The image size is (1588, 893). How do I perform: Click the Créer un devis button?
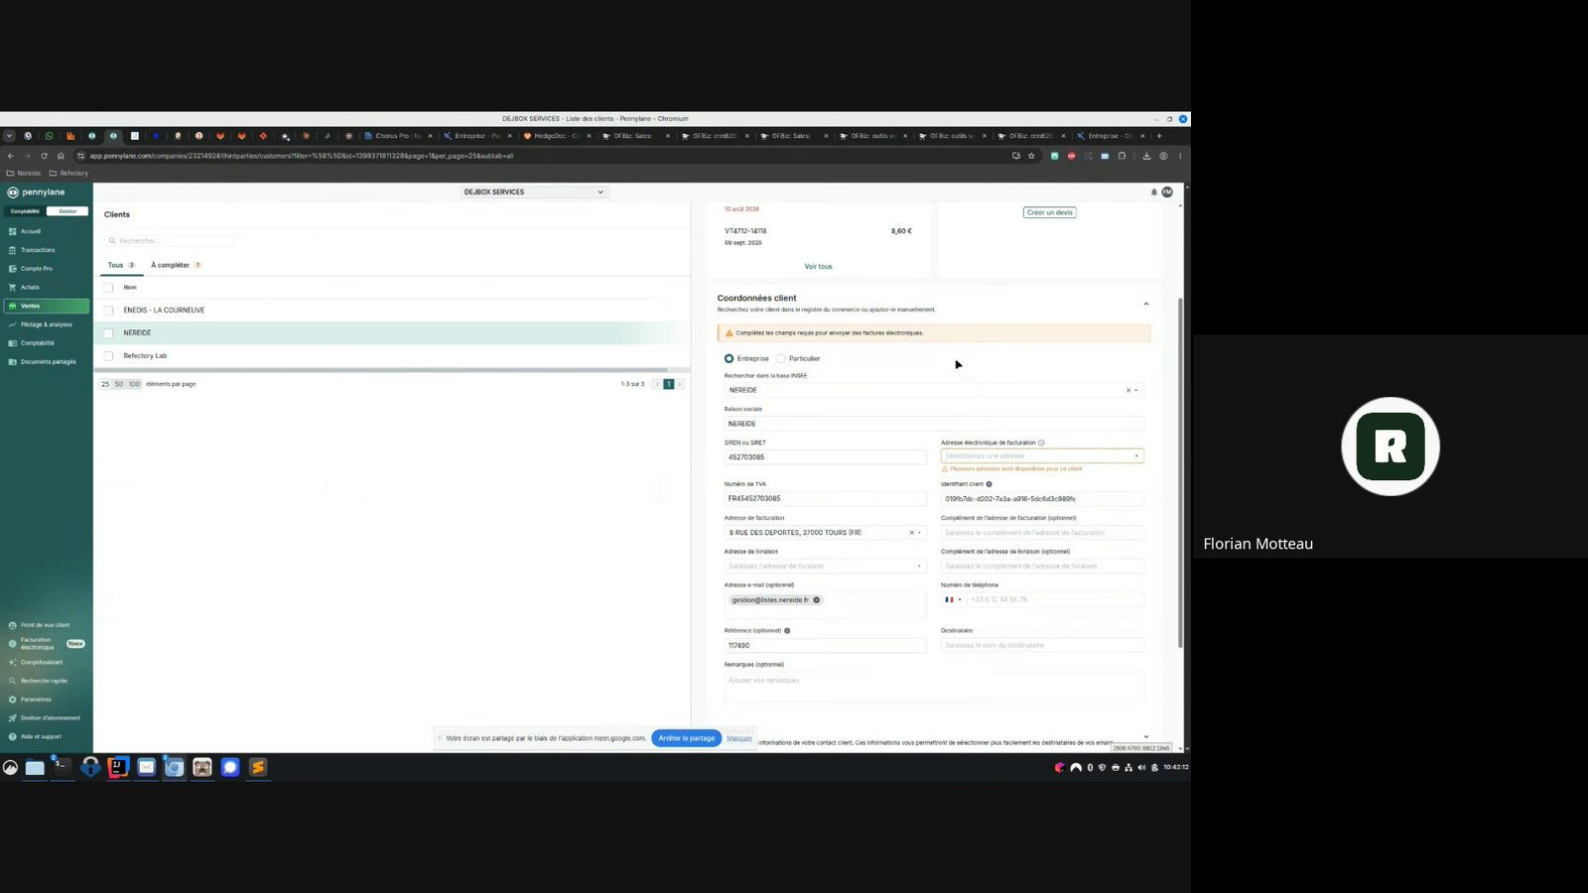(x=1050, y=212)
